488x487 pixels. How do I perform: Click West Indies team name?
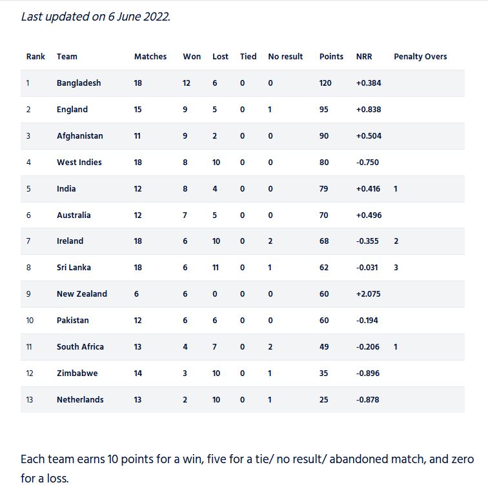79,163
